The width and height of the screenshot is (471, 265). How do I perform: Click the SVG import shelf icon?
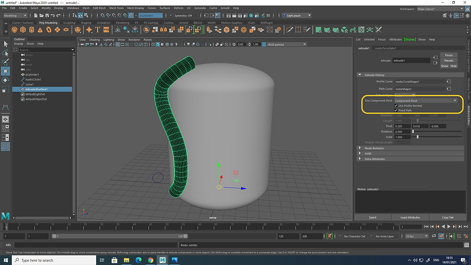coord(106,30)
